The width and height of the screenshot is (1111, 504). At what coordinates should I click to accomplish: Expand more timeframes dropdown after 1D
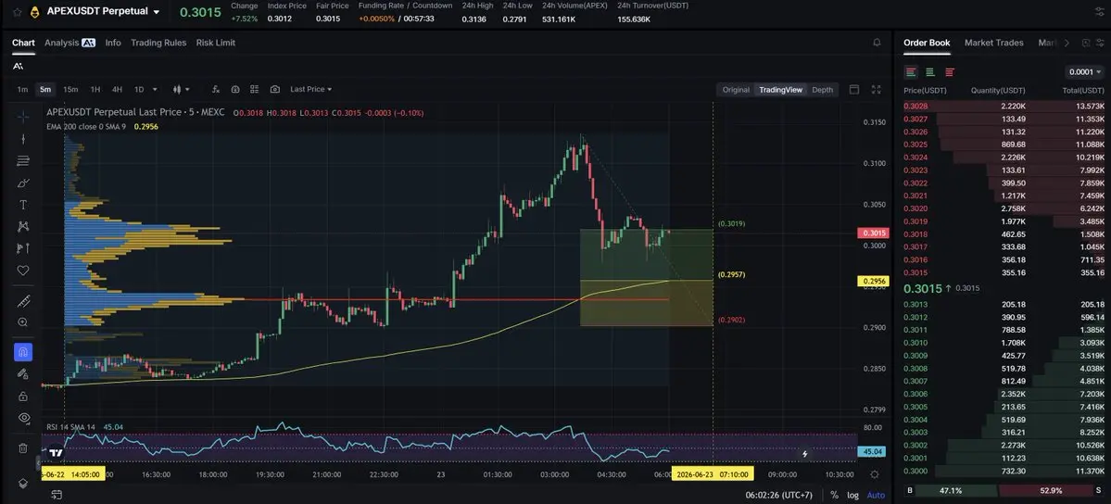(155, 89)
